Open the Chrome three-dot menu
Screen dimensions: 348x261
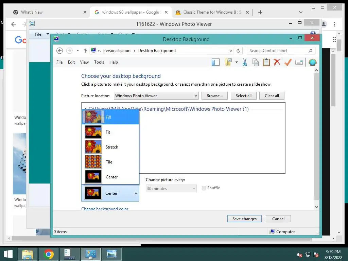tap(334, 24)
